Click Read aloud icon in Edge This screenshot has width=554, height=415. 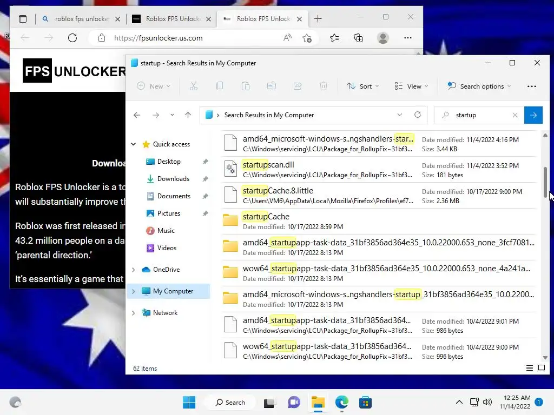tap(287, 38)
